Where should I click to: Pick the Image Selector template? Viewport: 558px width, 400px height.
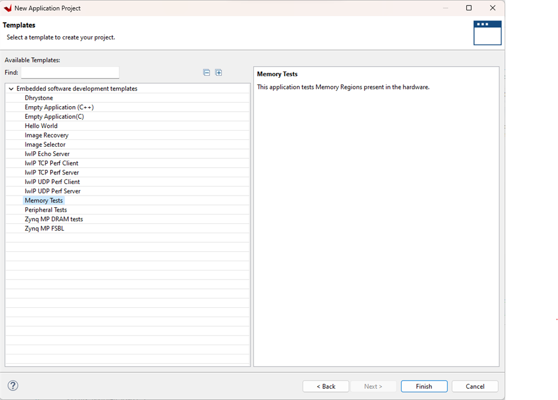click(x=45, y=144)
